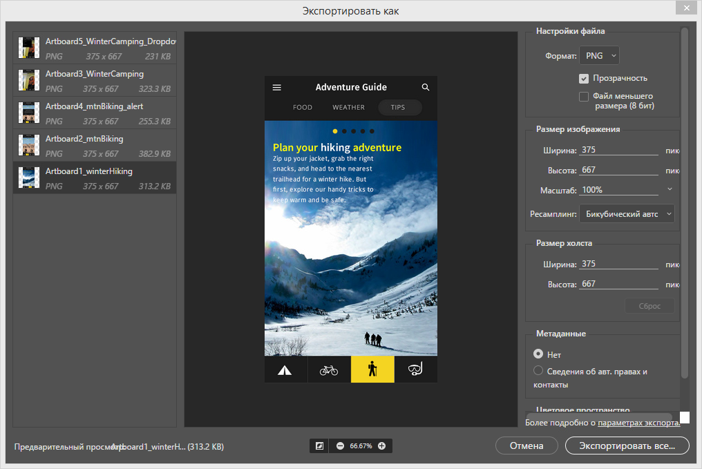Viewport: 702px width, 469px height.
Task: Select the Нет metadata radio button
Action: coord(538,354)
